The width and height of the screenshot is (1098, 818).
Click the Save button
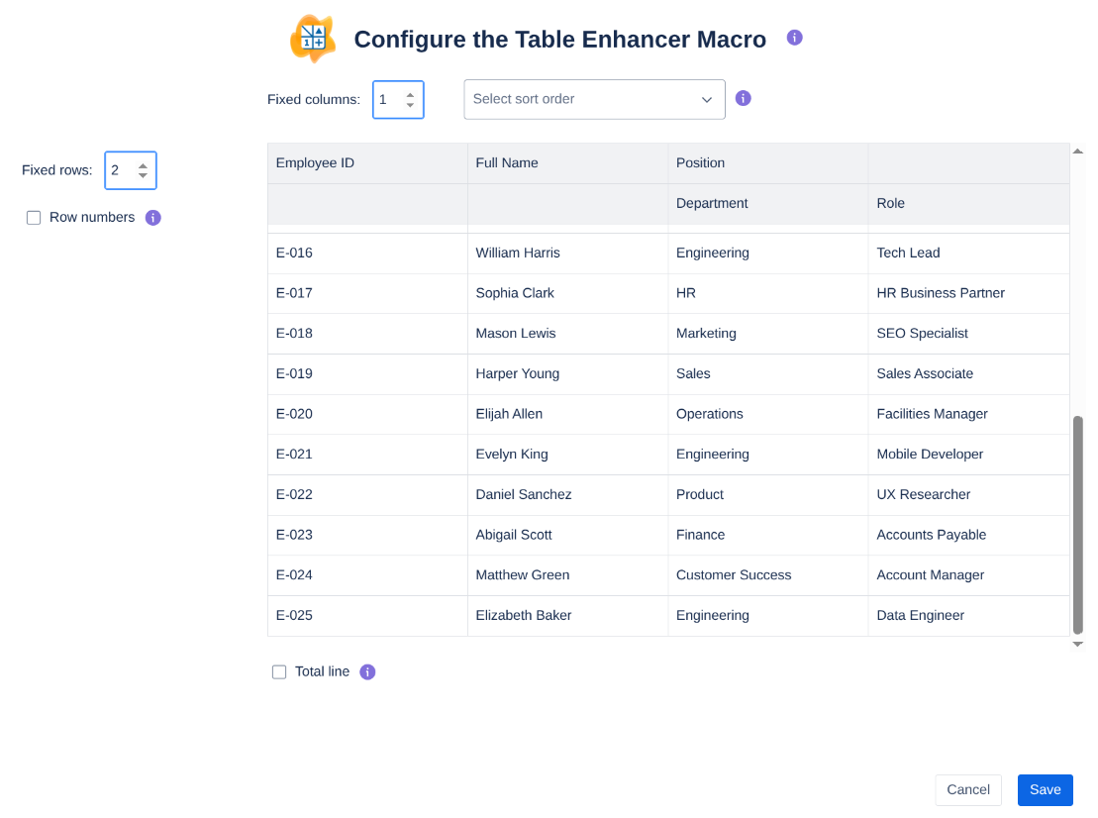1045,789
